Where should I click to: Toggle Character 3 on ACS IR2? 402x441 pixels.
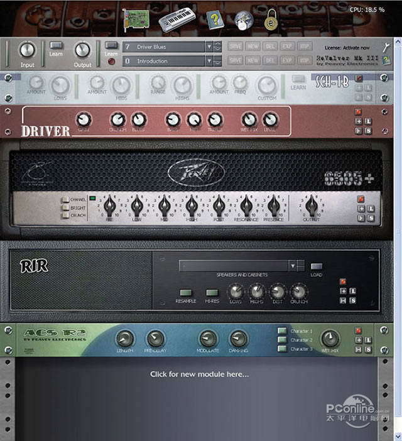pyautogui.click(x=282, y=349)
